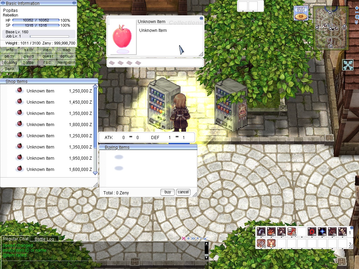The height and width of the screenshot is (269, 359).
Task: Open the party window button
Action: (x=9, y=56)
